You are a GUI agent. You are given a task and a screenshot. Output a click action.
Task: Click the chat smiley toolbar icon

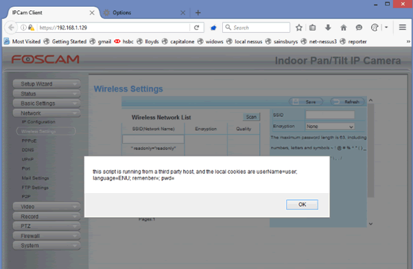(359, 27)
